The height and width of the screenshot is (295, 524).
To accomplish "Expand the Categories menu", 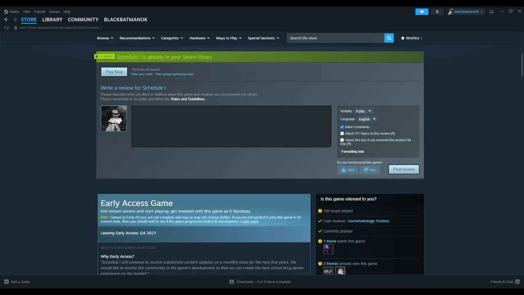I will pos(172,38).
